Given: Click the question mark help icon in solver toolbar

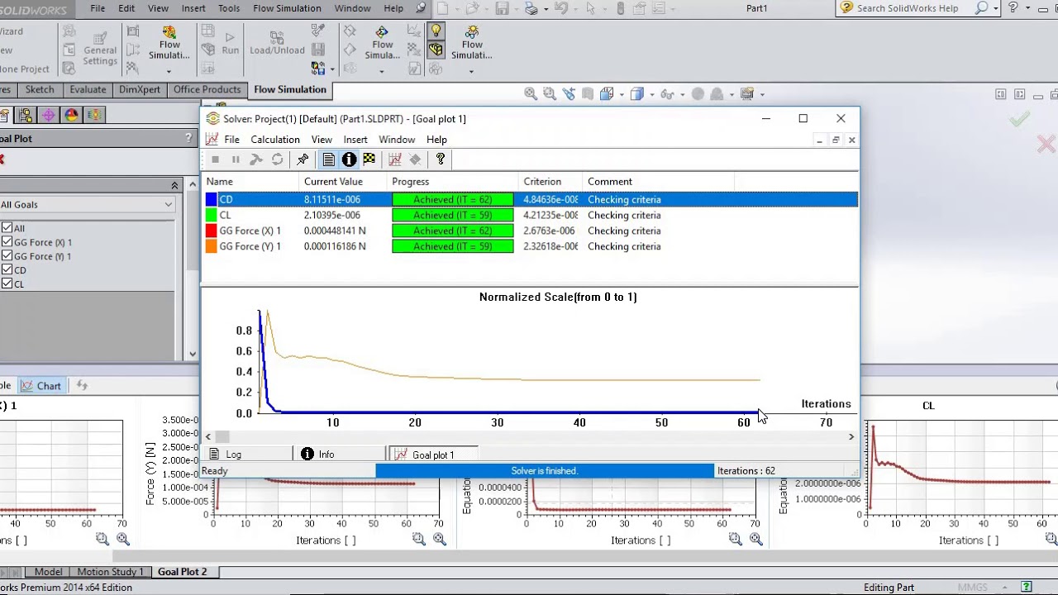Looking at the screenshot, I should pos(441,159).
